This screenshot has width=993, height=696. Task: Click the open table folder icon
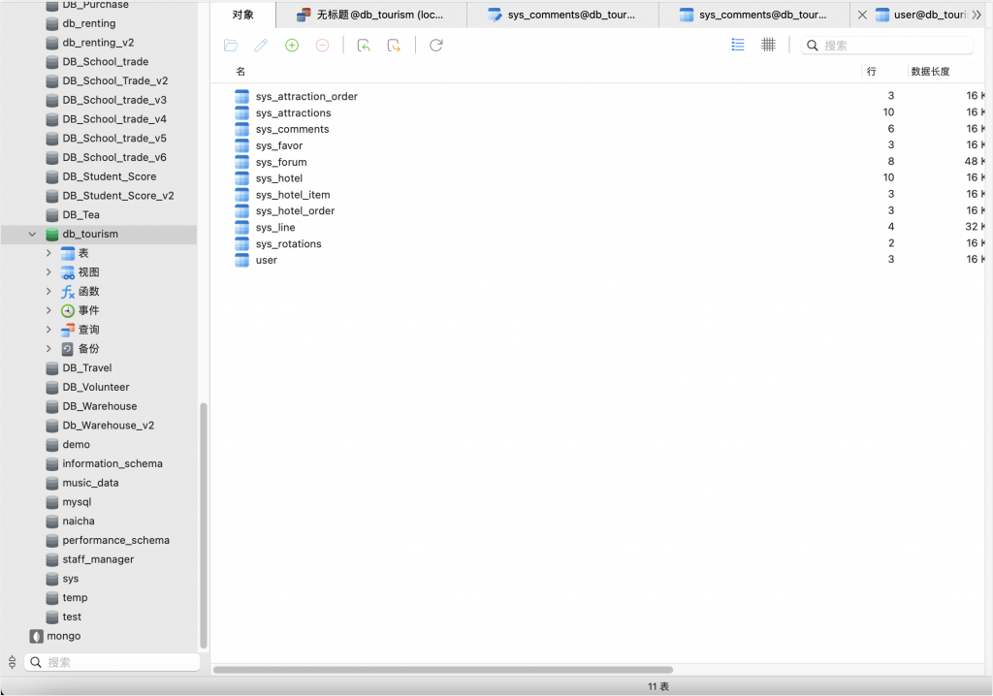click(231, 46)
